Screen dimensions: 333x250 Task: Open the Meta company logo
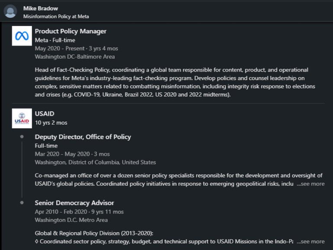(22, 36)
